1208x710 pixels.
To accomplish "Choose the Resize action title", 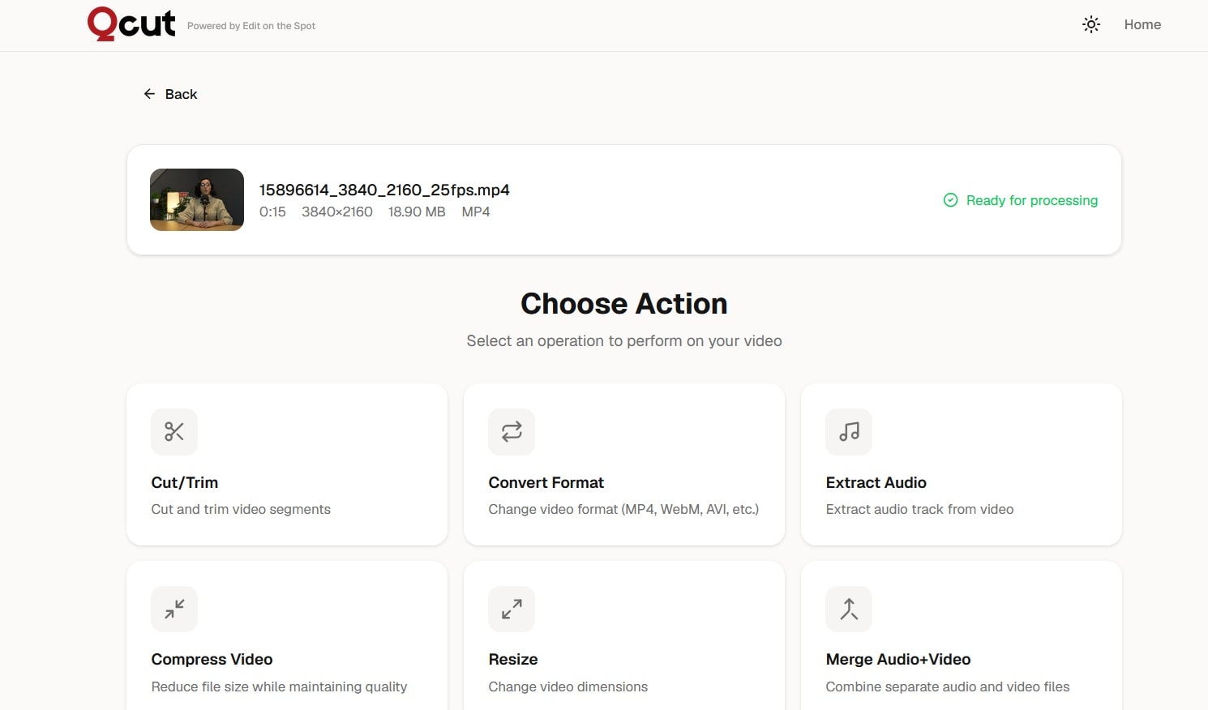I will click(x=513, y=659).
